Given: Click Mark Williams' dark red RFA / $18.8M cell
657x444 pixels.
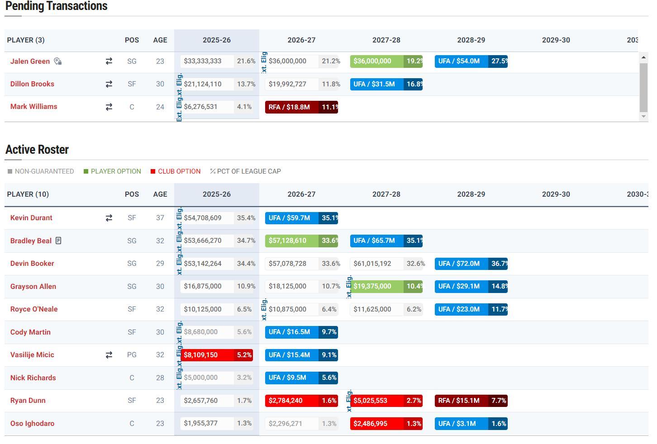Looking at the screenshot, I should pos(290,107).
